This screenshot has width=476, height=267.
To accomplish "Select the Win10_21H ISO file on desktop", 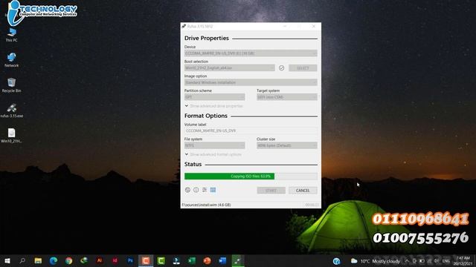I will click(x=12, y=136).
